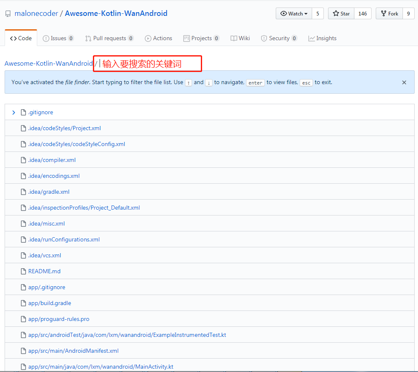View forks count 9
This screenshot has width=418, height=372.
point(408,14)
